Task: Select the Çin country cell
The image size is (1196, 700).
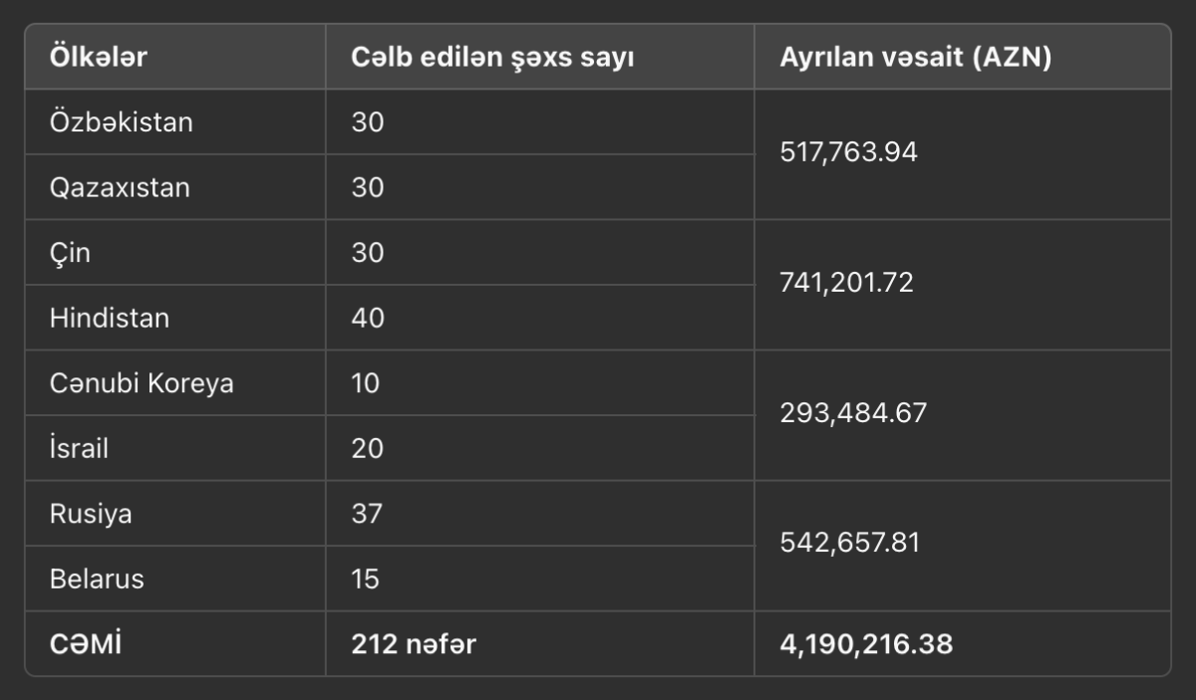Action: (x=70, y=253)
